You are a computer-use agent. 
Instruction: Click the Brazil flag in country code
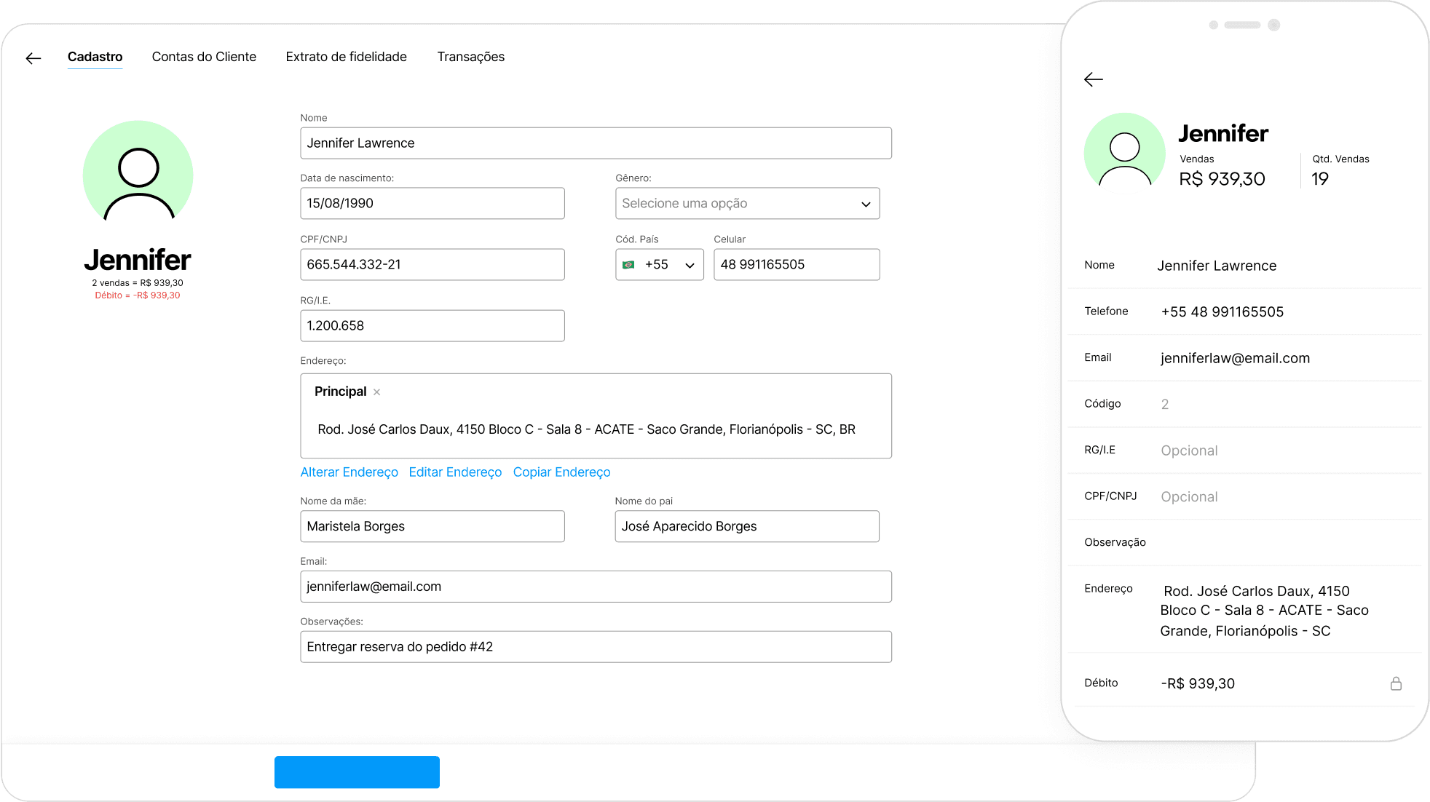tap(628, 265)
